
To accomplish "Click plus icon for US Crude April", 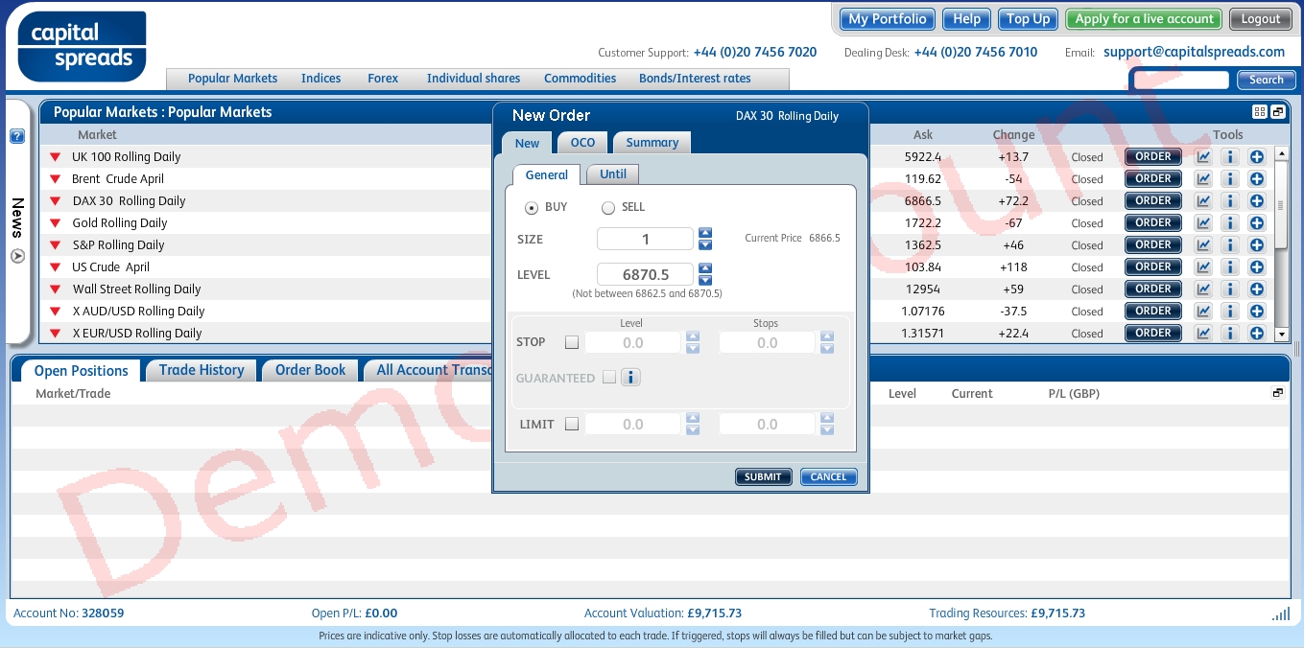I will [x=1257, y=266].
